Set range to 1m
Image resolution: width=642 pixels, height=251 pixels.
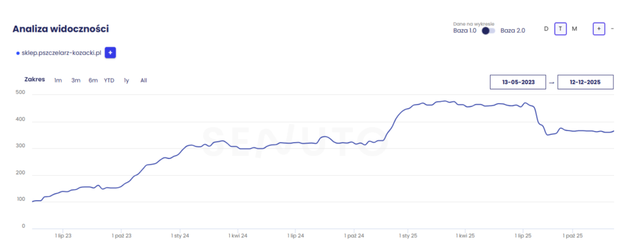[x=58, y=80]
